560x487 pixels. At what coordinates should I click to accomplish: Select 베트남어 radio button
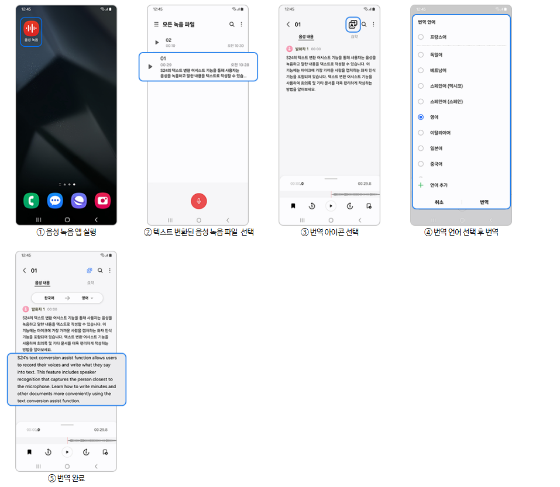[421, 70]
